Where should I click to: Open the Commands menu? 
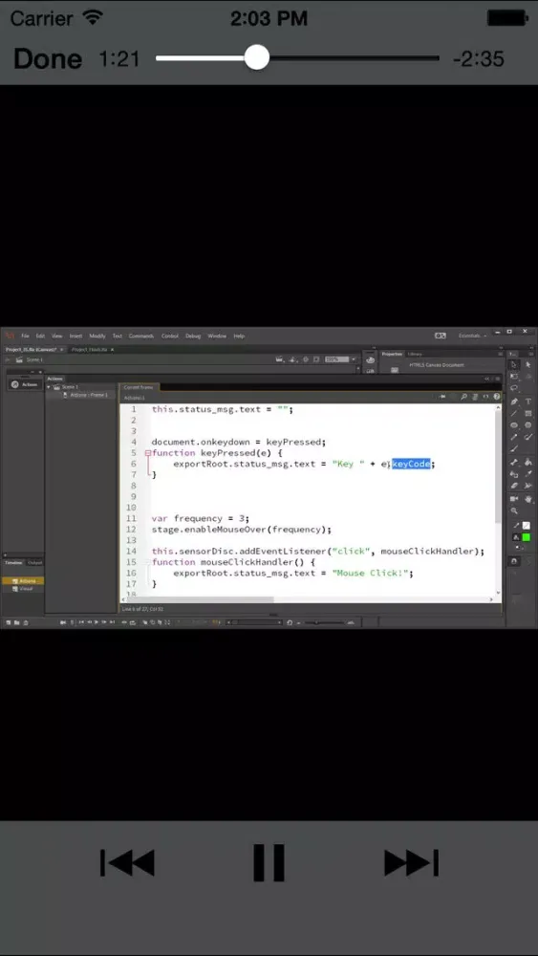pos(141,336)
